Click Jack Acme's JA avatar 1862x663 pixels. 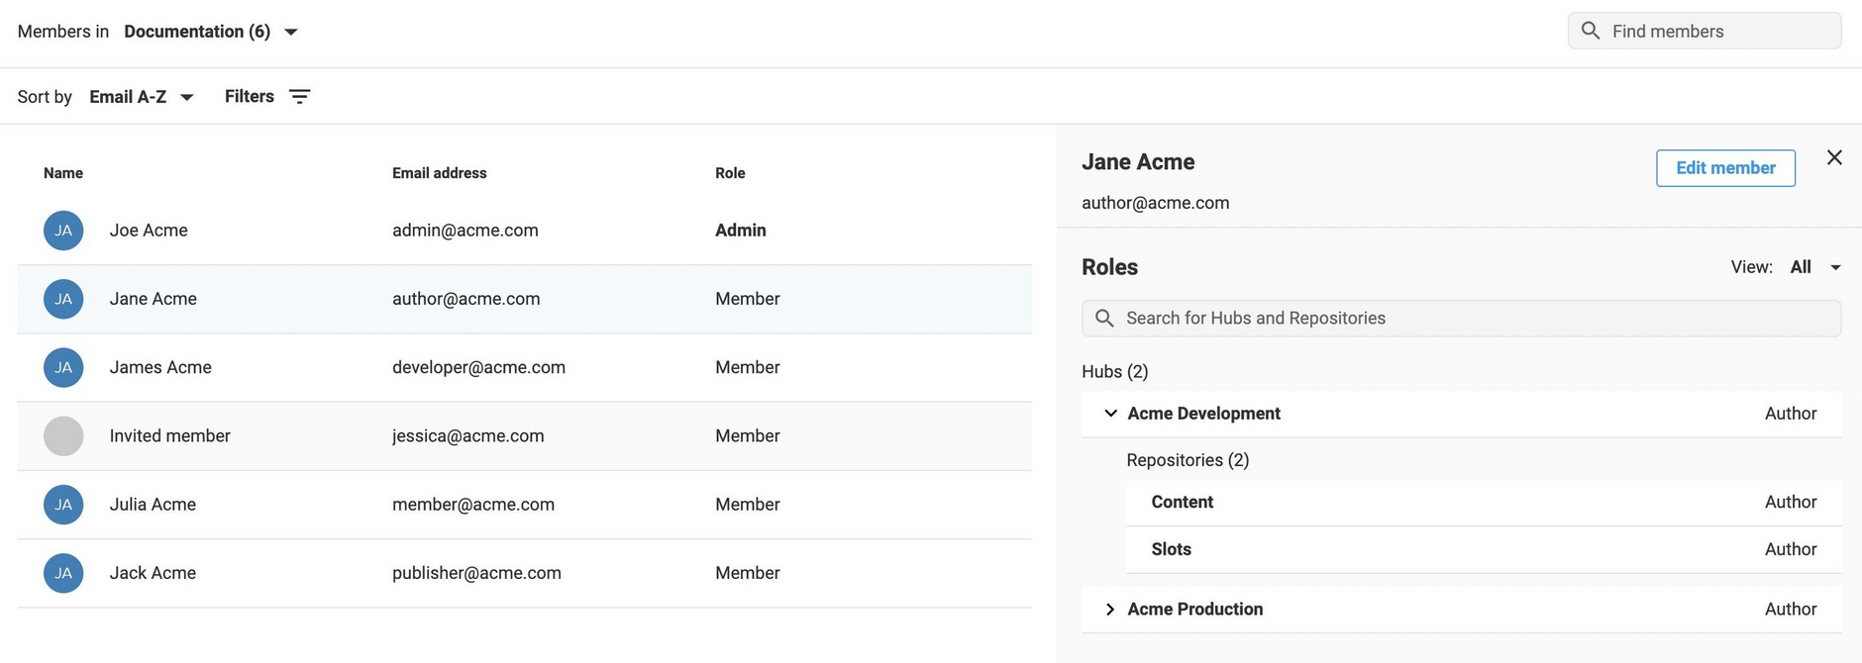click(x=63, y=573)
